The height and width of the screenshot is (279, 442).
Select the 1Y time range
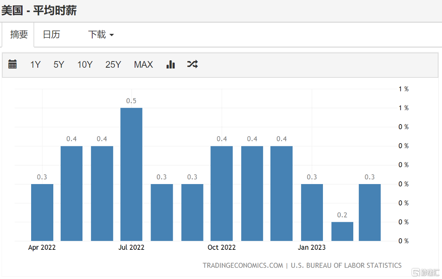click(35, 65)
